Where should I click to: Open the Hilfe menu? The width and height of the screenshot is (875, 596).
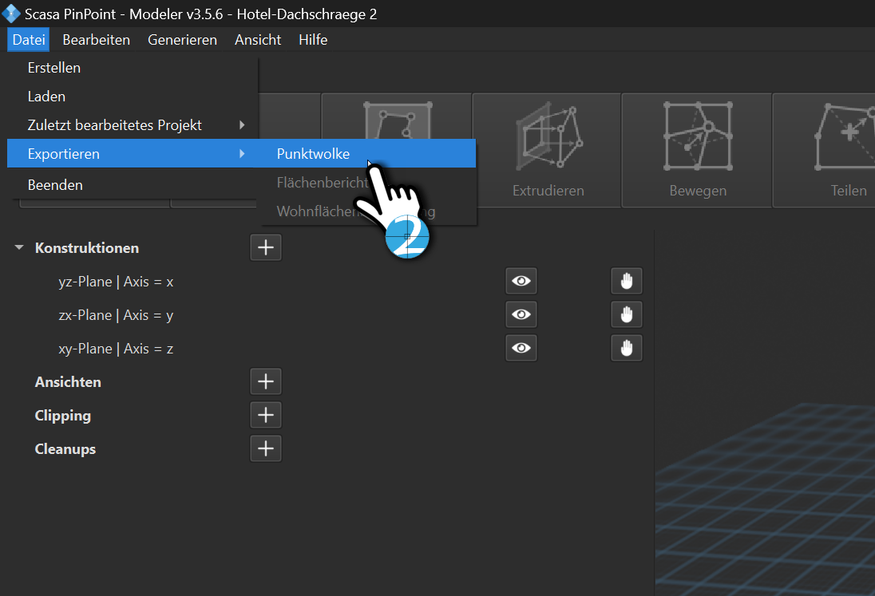[x=313, y=40]
